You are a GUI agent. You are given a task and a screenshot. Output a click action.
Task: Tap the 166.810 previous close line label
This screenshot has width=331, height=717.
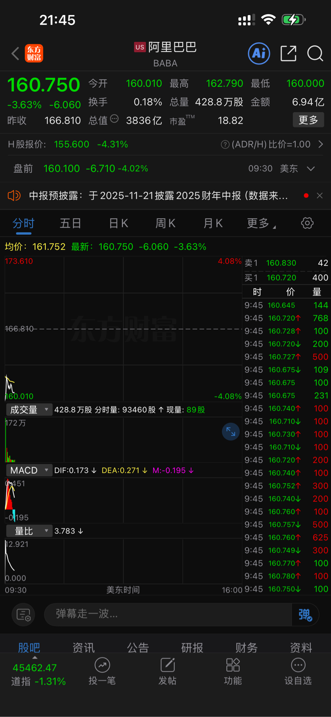click(x=19, y=329)
